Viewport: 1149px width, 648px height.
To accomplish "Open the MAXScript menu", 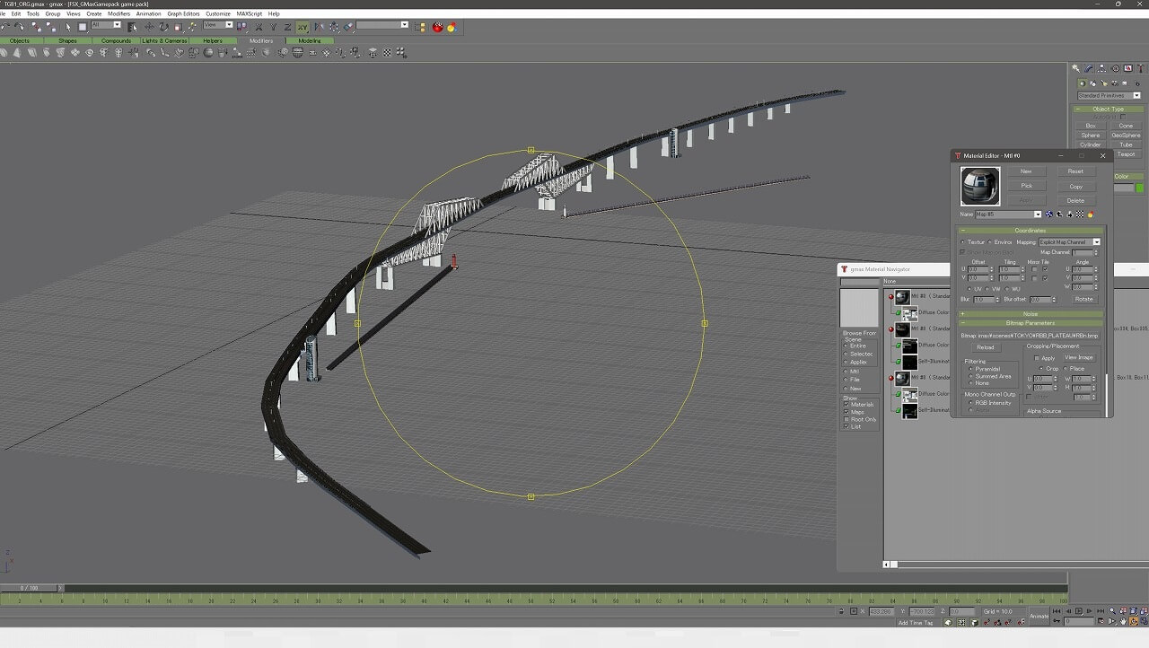I will pyautogui.click(x=250, y=13).
